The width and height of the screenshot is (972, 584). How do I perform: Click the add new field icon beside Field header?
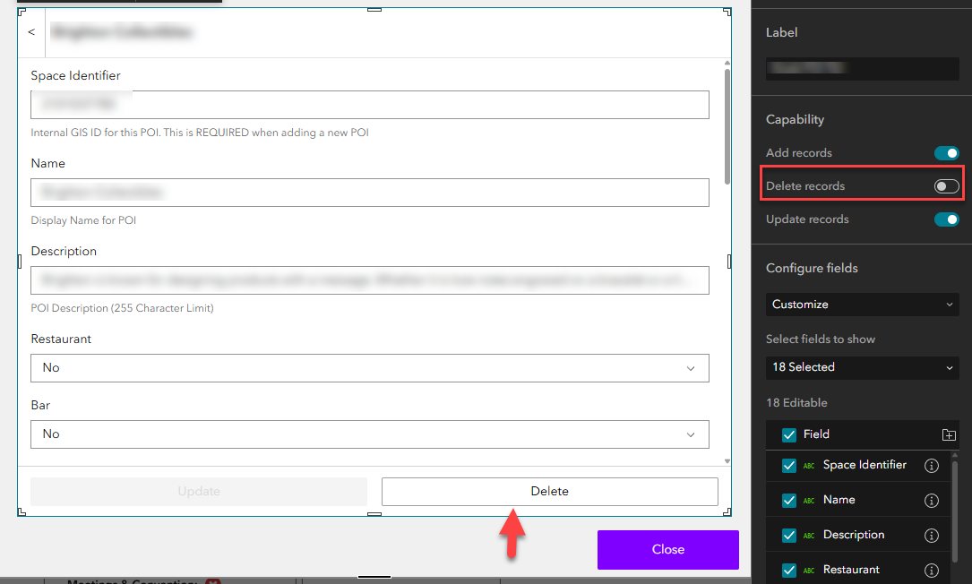click(948, 434)
